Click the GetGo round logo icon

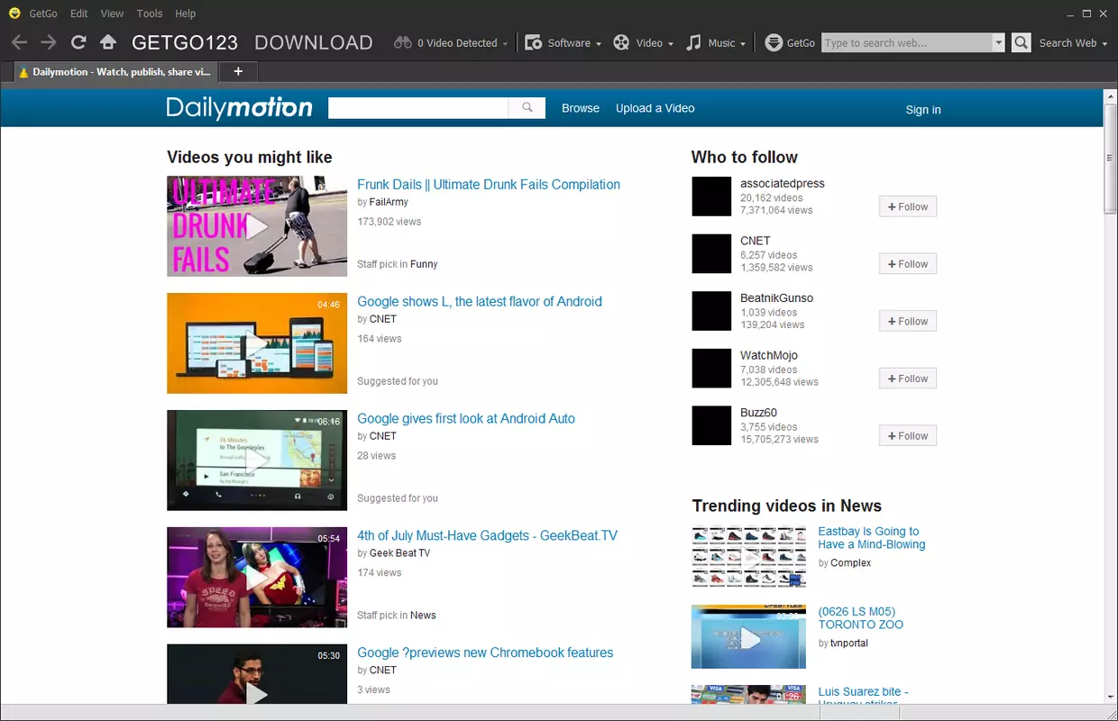coord(774,42)
